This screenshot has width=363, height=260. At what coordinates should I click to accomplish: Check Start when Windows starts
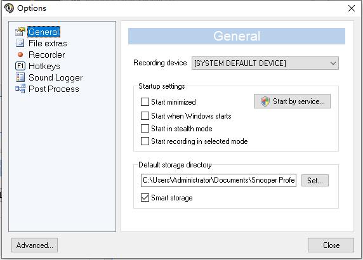[145, 115]
